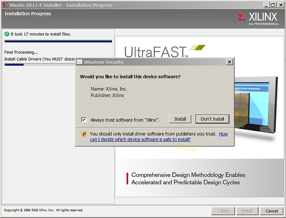The height and width of the screenshot is (218, 286).
Task: Click Install in Windows Security dialog
Action: (180, 119)
